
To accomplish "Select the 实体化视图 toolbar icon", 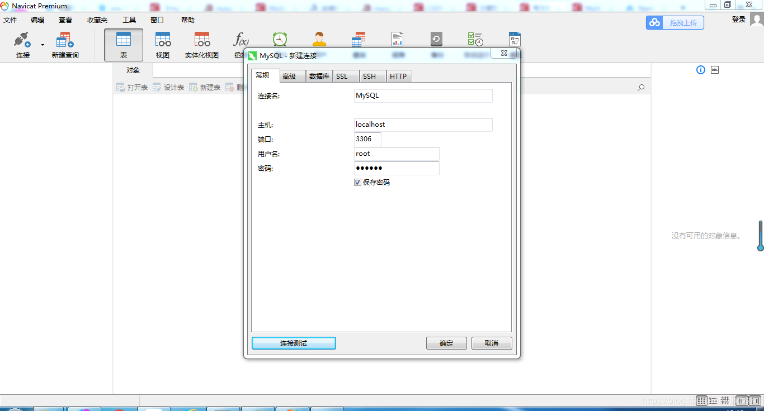I will (202, 39).
